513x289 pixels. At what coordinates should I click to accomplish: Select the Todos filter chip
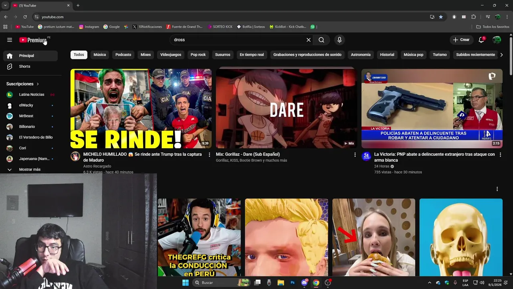coord(79,55)
